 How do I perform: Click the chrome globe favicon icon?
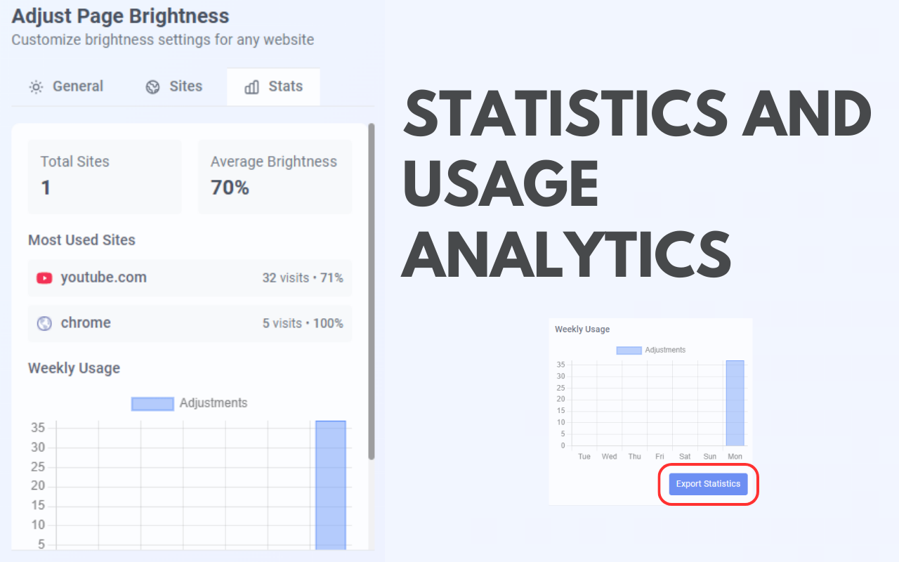click(44, 324)
